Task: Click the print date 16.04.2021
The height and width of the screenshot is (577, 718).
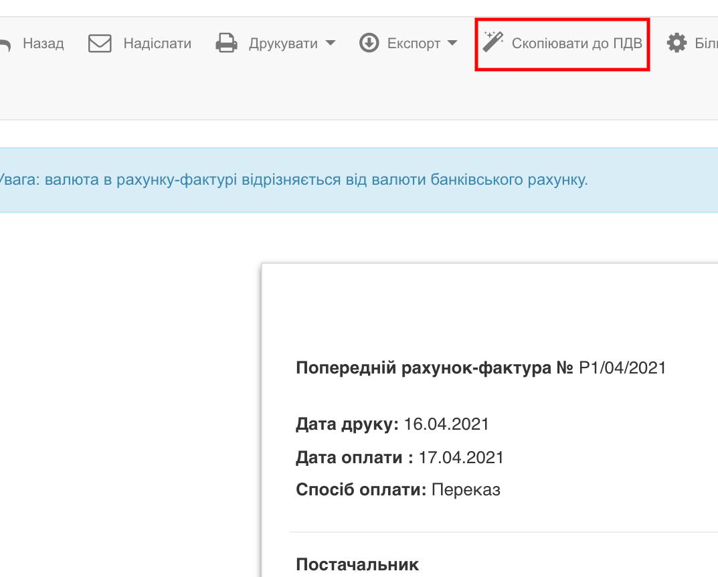Action: 447,424
